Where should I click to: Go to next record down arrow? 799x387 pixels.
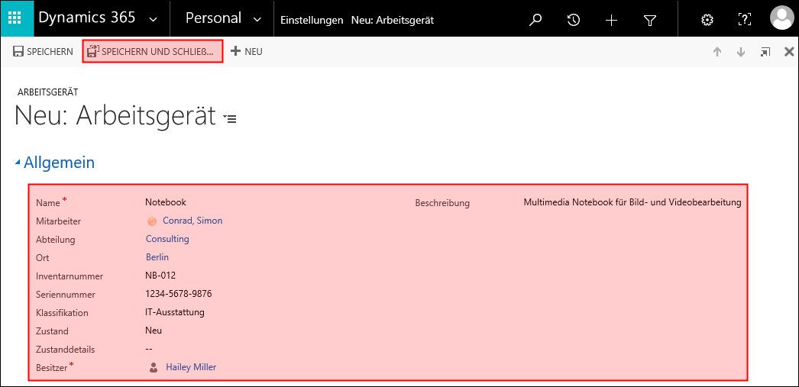pos(741,51)
